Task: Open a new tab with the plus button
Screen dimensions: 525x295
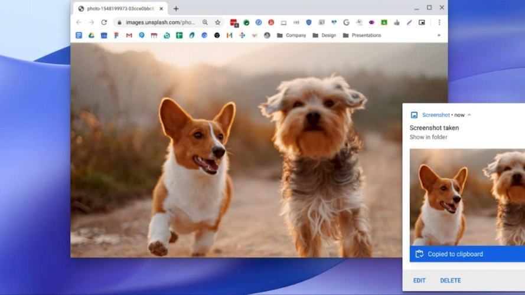Action: click(x=176, y=9)
